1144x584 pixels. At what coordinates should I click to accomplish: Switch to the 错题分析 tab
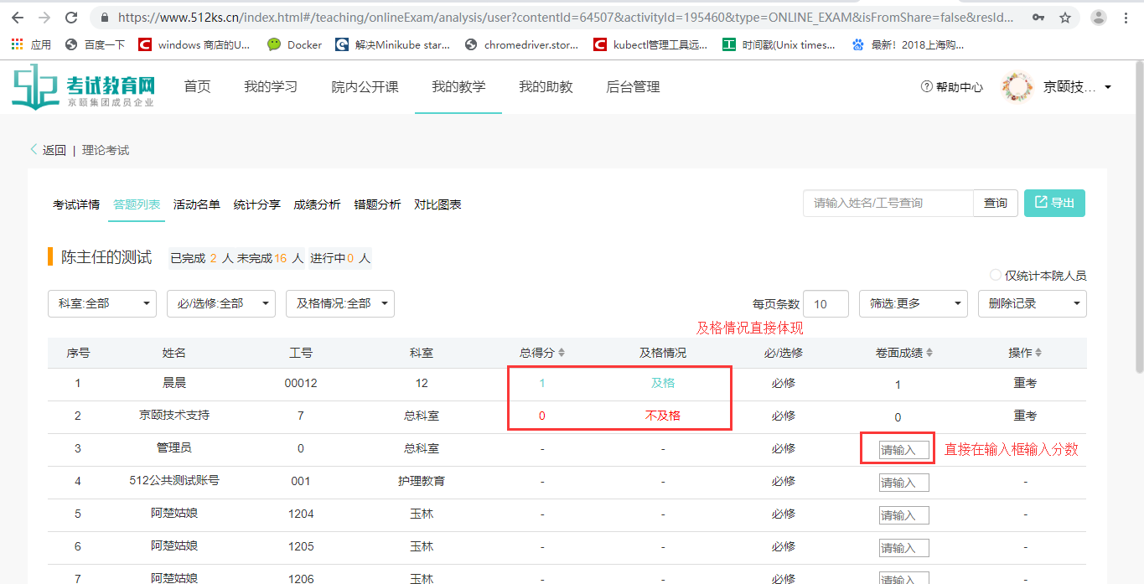(377, 204)
